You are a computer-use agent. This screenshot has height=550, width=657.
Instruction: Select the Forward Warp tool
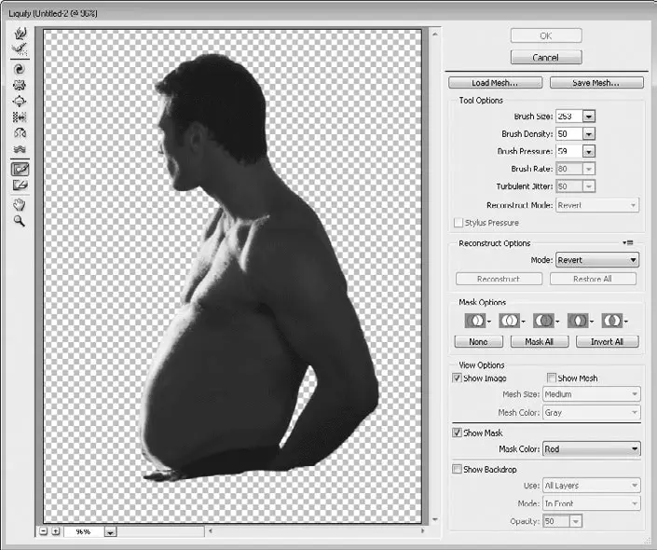coord(19,34)
